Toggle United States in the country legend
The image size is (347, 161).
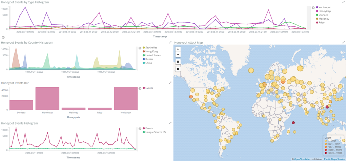coord(151,55)
